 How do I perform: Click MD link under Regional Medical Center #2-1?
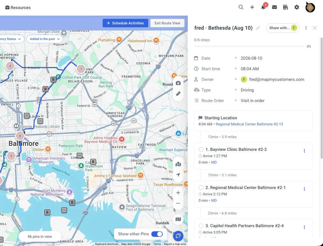[214, 200]
